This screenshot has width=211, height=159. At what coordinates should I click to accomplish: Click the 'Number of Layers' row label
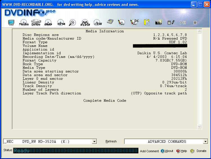tap(41, 90)
